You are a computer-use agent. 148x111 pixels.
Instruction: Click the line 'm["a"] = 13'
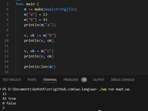click(x=36, y=15)
